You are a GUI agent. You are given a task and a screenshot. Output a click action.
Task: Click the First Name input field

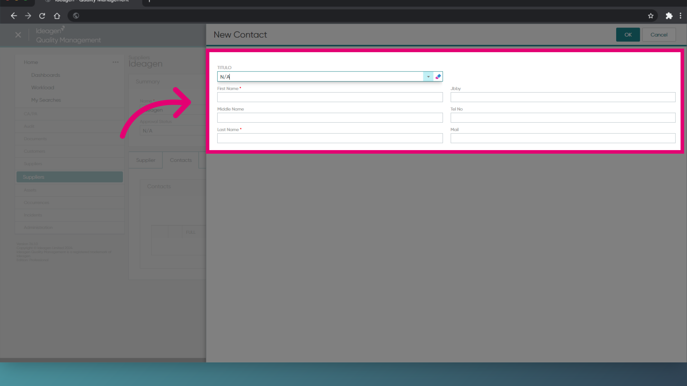tap(330, 97)
